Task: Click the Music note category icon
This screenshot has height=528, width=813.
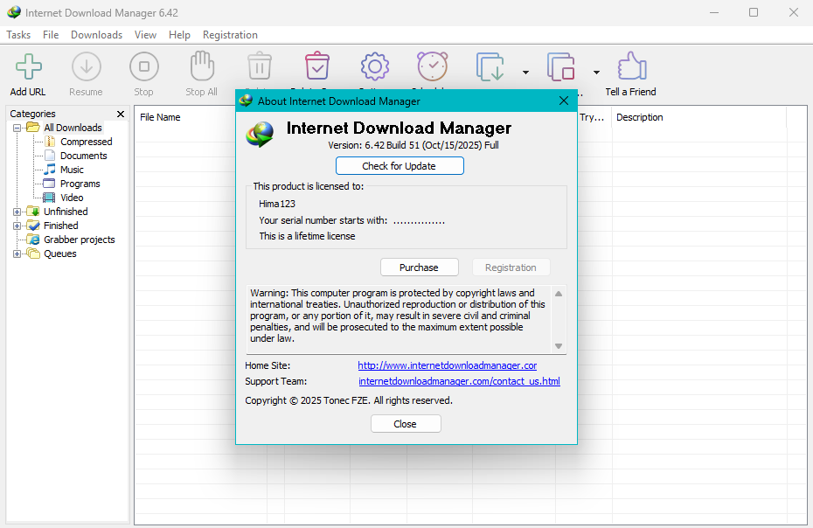Action: 50,170
